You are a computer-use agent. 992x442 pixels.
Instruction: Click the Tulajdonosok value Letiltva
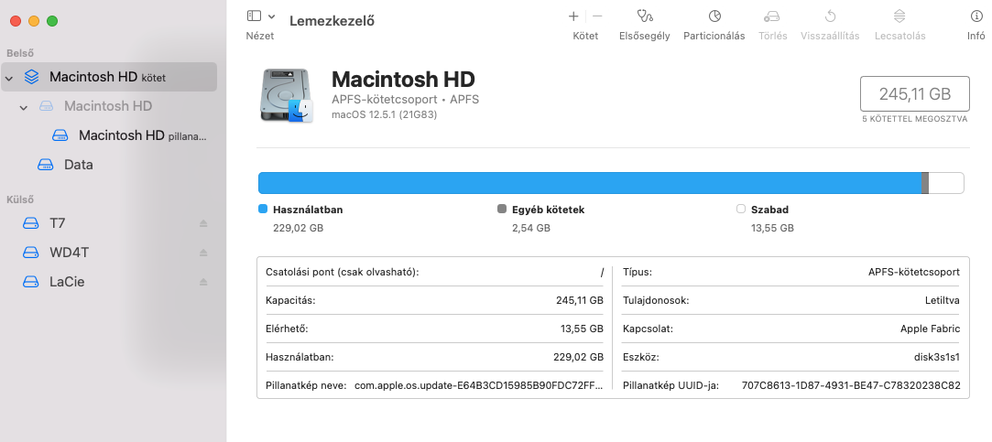tap(942, 300)
